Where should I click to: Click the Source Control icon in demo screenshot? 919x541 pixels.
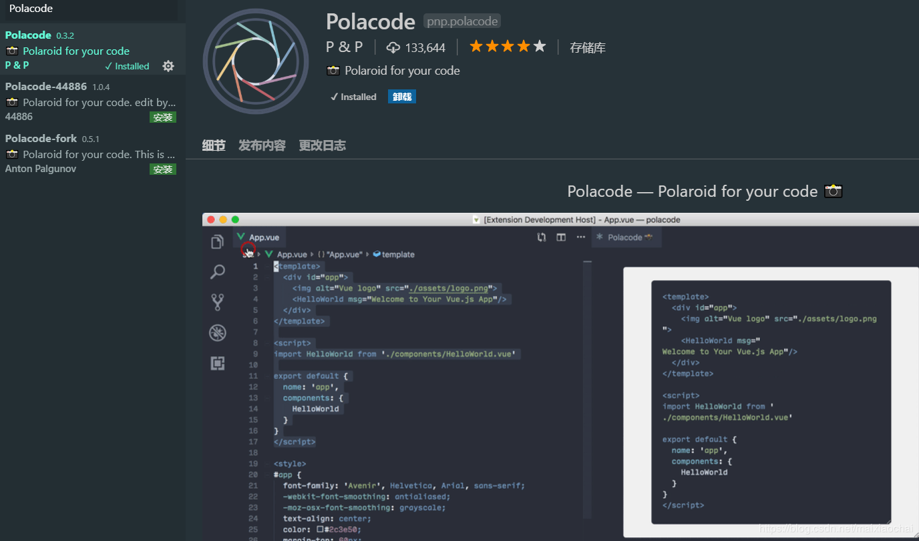(x=217, y=302)
